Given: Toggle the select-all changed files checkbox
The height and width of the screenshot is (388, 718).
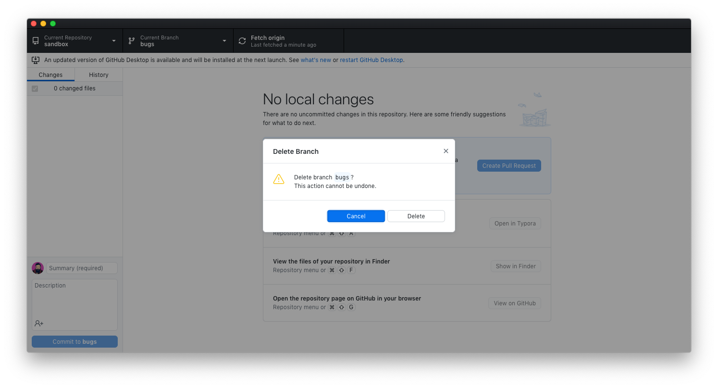Looking at the screenshot, I should [35, 88].
